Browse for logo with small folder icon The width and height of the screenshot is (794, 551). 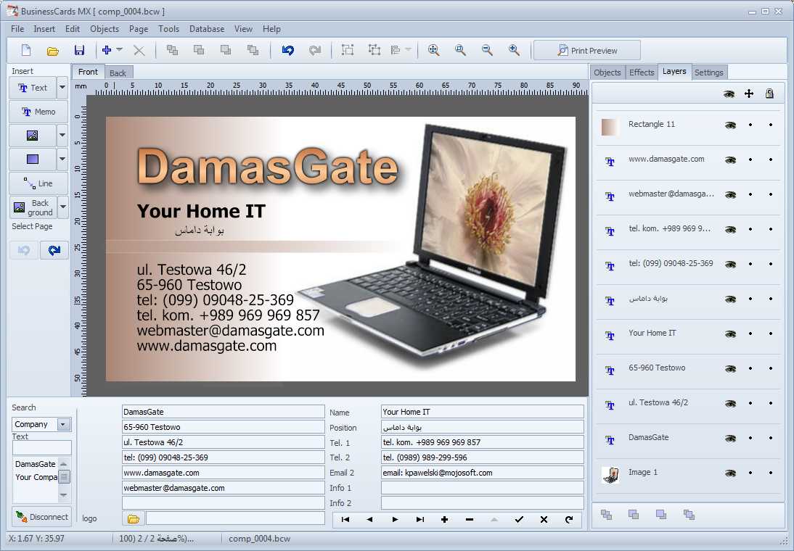pos(133,518)
